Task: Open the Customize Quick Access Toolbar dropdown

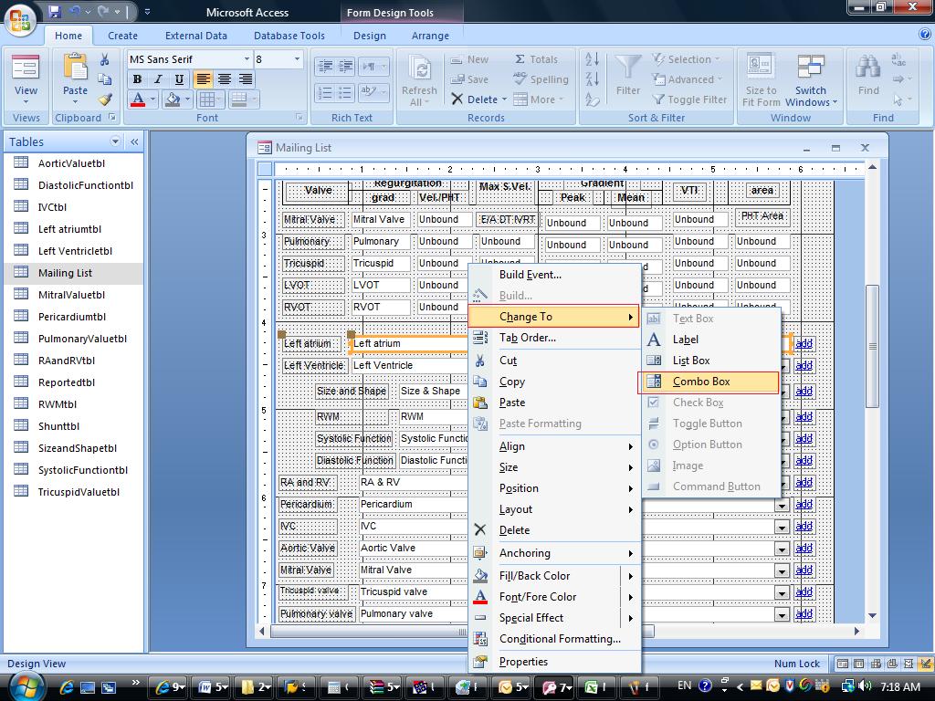Action: tap(147, 12)
